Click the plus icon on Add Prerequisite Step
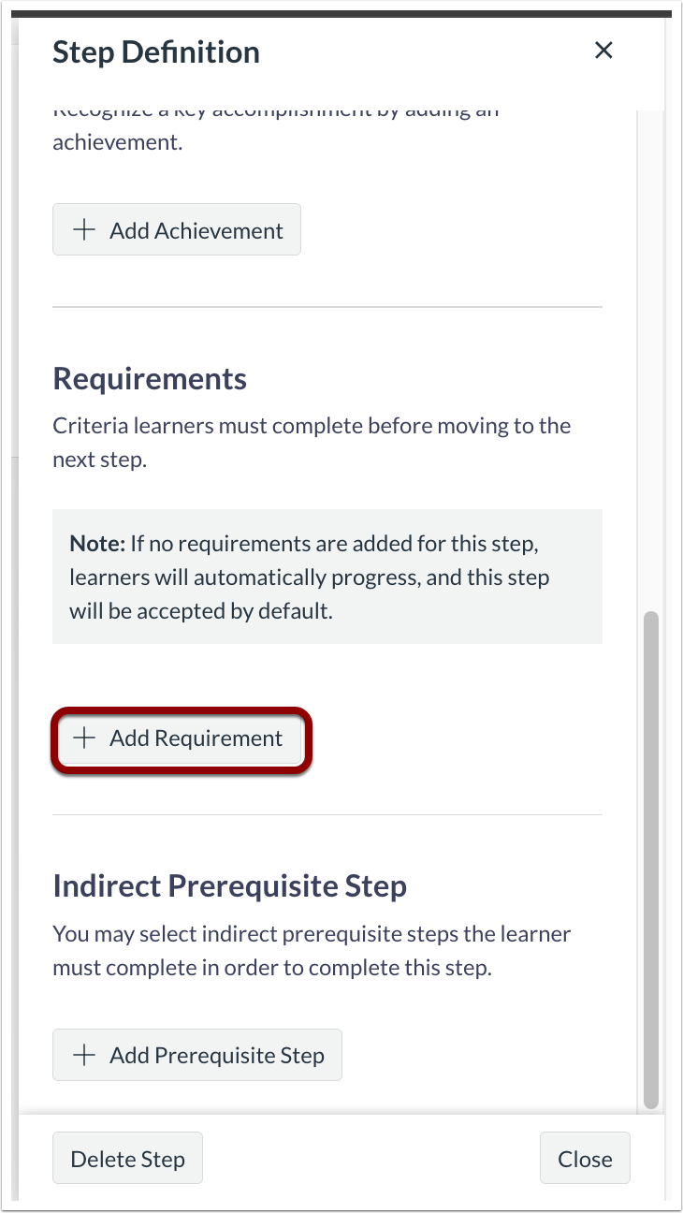Viewport: 683px width, 1213px height. 85,1055
